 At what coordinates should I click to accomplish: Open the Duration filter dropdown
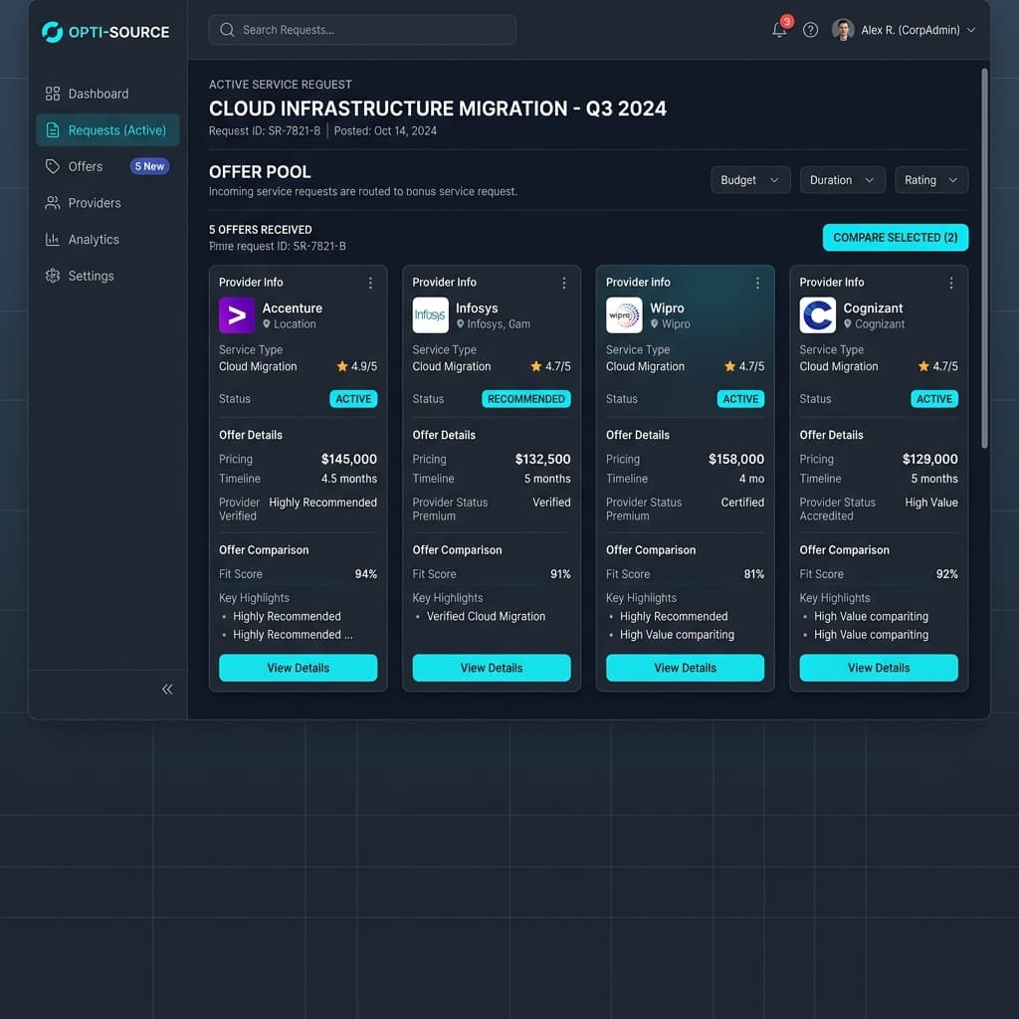842,180
